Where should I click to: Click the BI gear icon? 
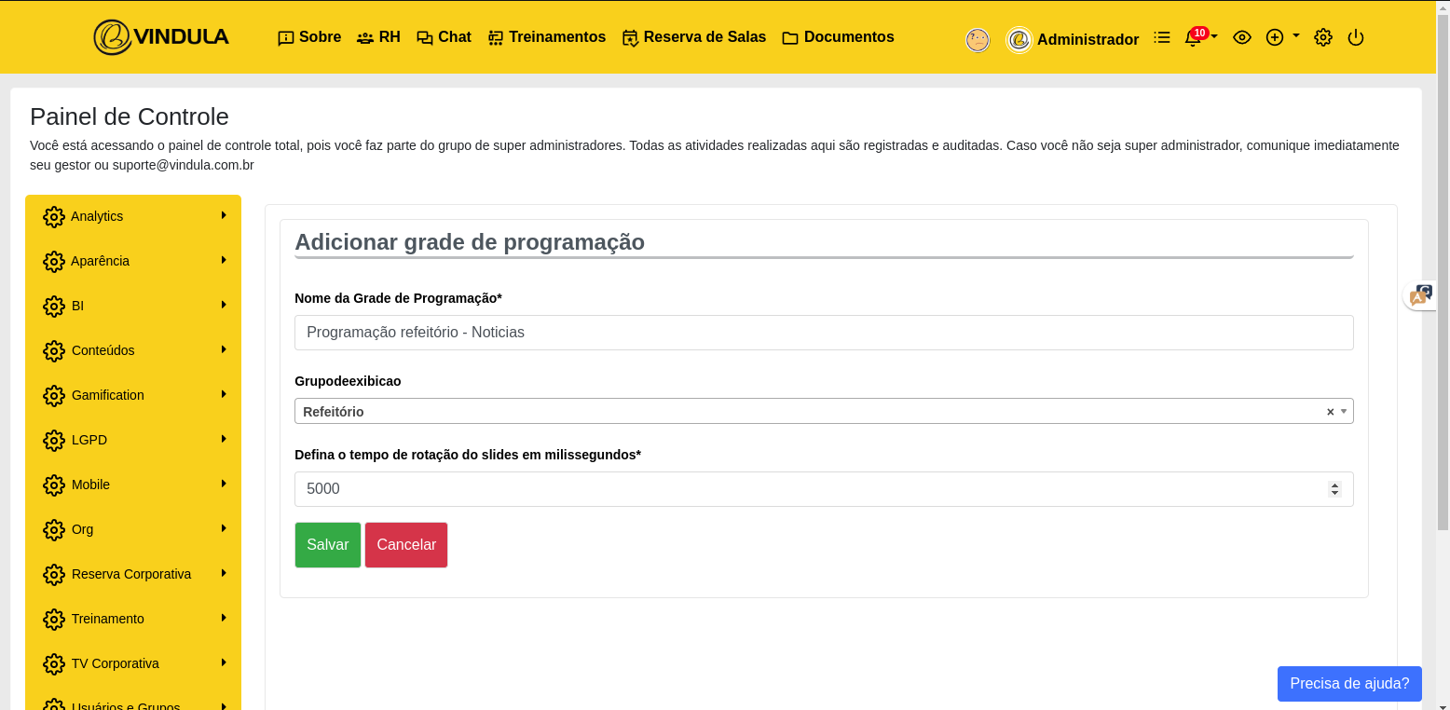[54, 307]
